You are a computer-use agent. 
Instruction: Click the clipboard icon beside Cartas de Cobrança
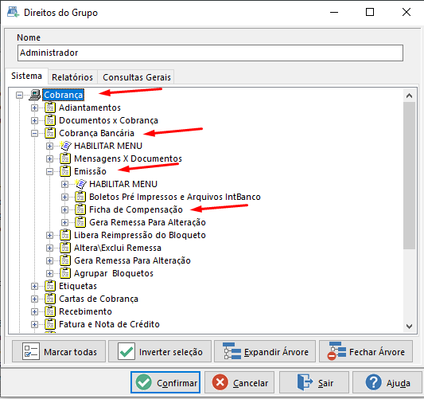(50, 299)
